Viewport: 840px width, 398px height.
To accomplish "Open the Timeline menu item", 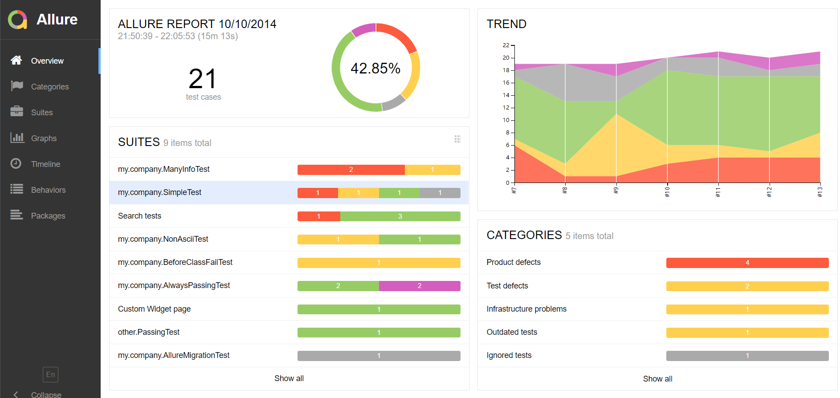I will pyautogui.click(x=50, y=164).
